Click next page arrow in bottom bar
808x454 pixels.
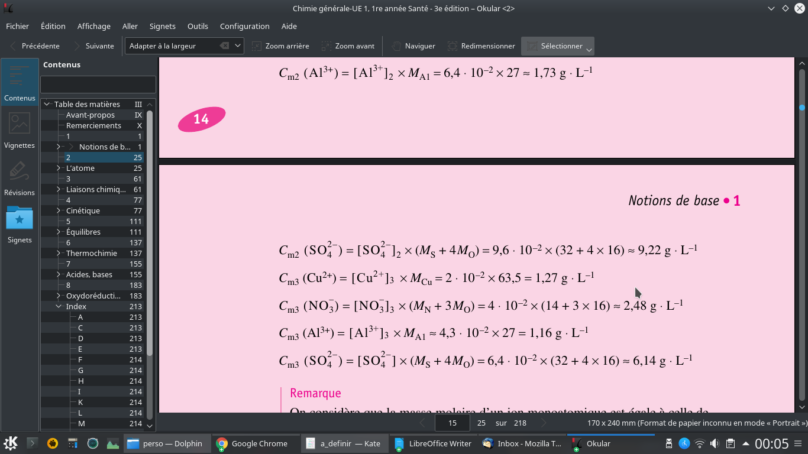(544, 423)
